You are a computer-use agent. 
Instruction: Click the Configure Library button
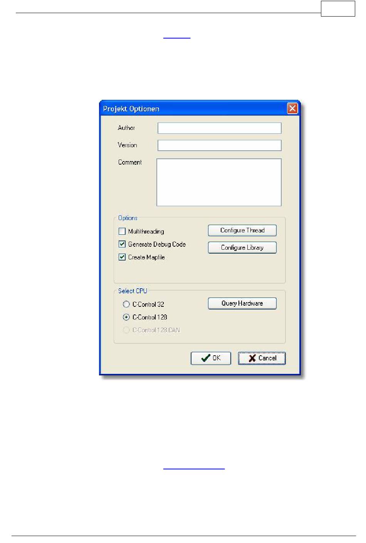[242, 247]
